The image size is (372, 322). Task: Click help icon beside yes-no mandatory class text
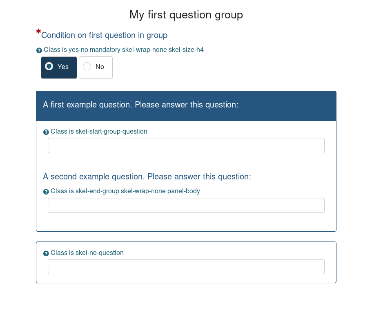click(39, 50)
